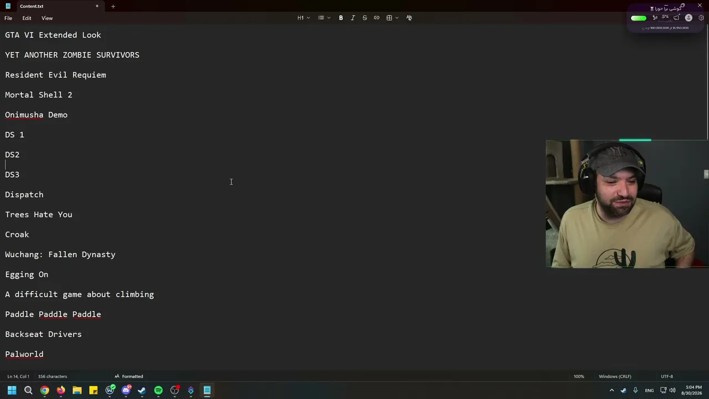Open taskbar Search
Image resolution: width=709 pixels, height=399 pixels.
coord(28,390)
